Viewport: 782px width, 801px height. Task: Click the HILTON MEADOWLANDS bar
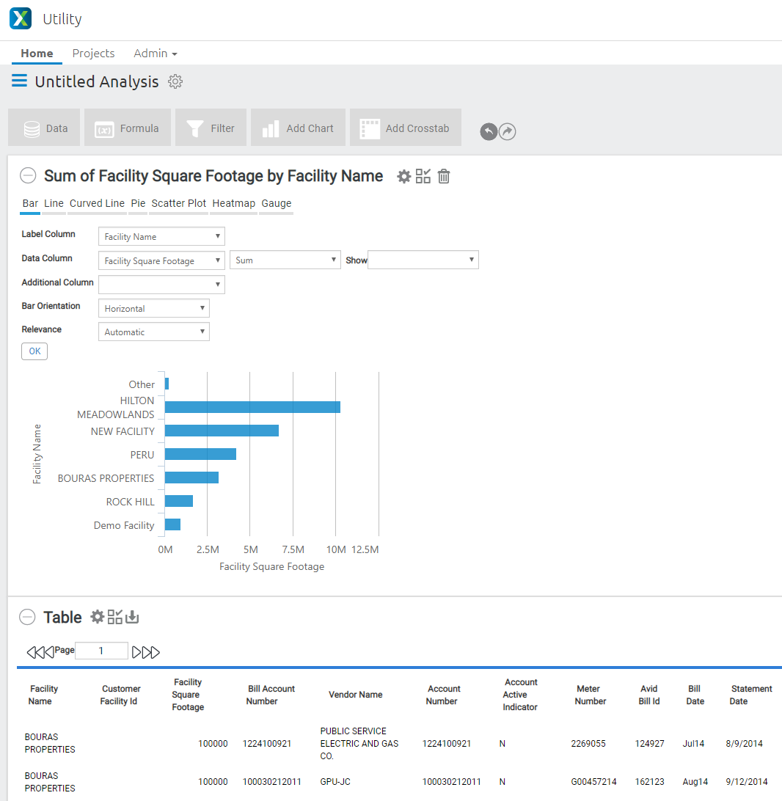[x=252, y=407]
